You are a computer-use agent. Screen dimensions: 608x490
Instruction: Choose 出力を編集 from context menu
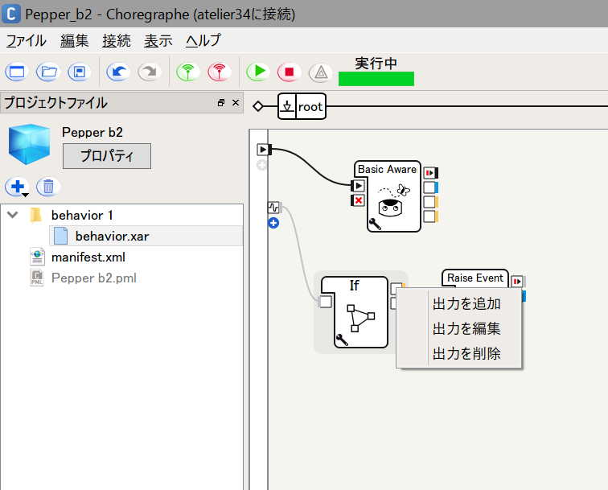[466, 328]
